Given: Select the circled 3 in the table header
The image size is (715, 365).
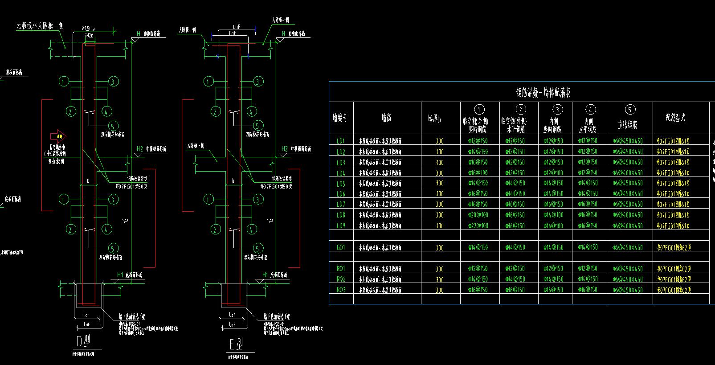Looking at the screenshot, I should (557, 110).
